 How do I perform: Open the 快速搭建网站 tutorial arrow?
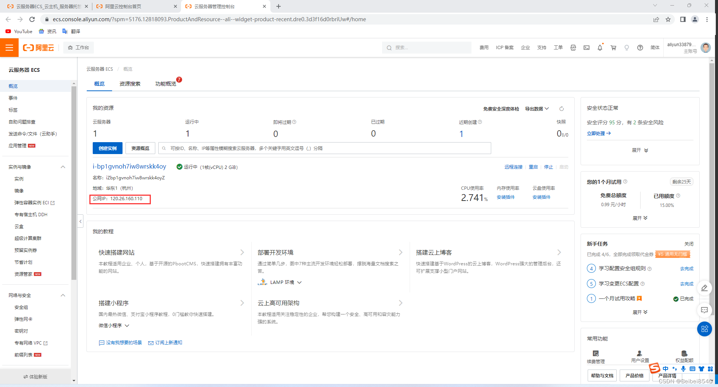click(x=242, y=252)
